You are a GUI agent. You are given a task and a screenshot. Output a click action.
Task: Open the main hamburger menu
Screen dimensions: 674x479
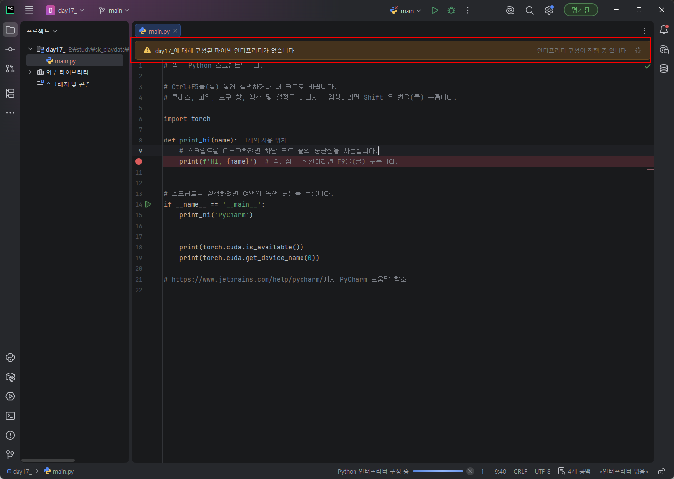point(29,10)
